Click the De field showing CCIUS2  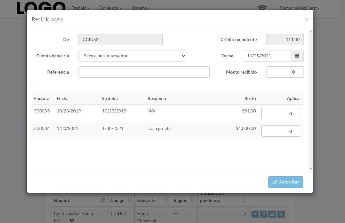[x=121, y=40]
